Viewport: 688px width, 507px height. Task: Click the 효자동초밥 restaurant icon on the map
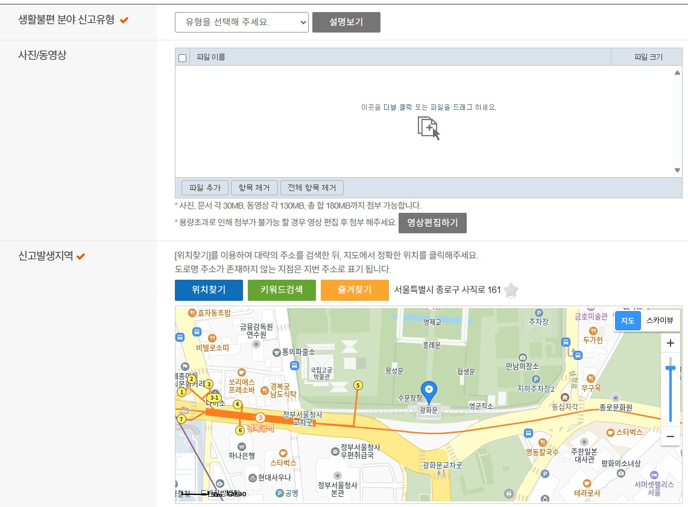click(x=192, y=313)
